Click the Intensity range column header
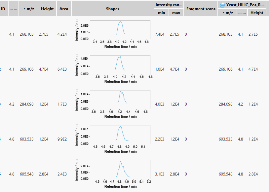 (169, 5)
